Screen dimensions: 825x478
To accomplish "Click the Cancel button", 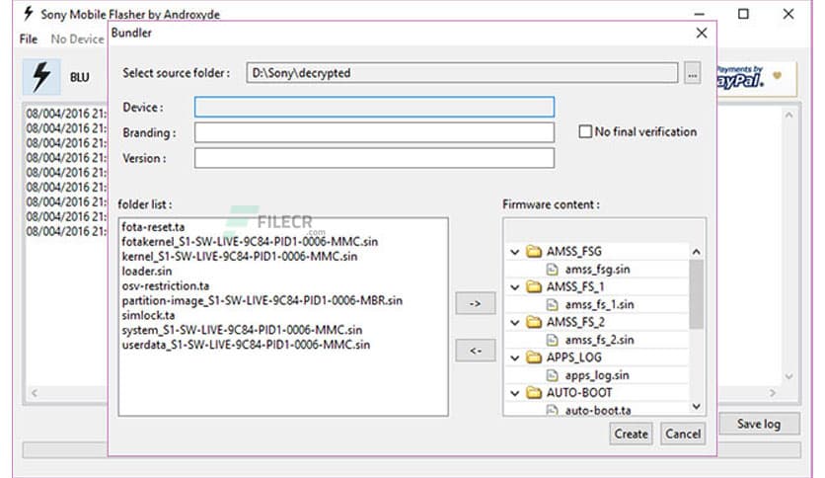I will [x=683, y=434].
